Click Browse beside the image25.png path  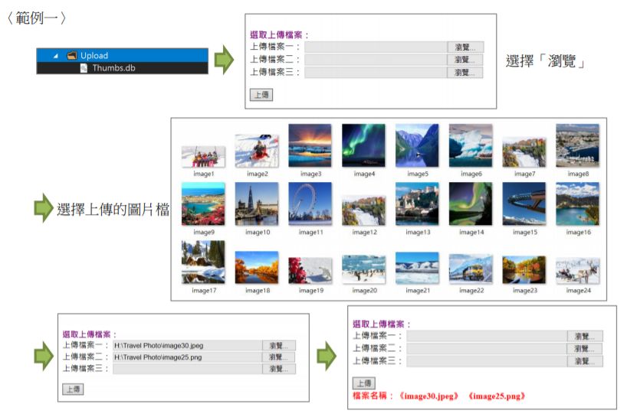point(278,357)
